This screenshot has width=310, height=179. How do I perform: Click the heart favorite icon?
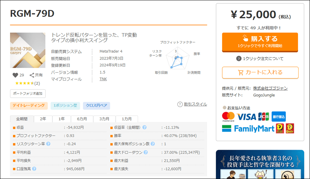coord(15,75)
